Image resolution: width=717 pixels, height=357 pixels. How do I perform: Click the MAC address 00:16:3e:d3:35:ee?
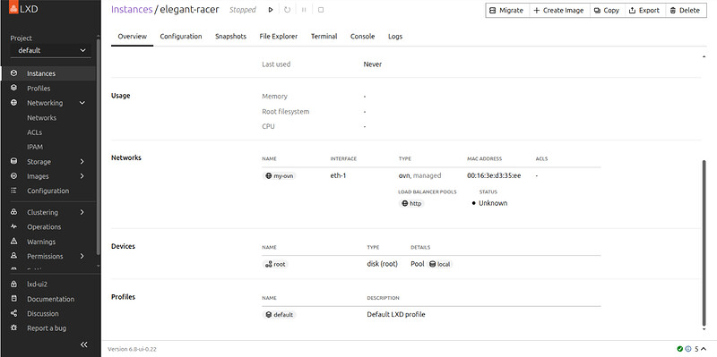point(494,175)
